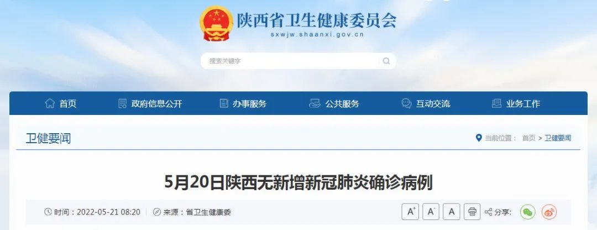This screenshot has width=597, height=230.
Task: Click the 卫健要闻 breadcrumb link
Action: 558,138
